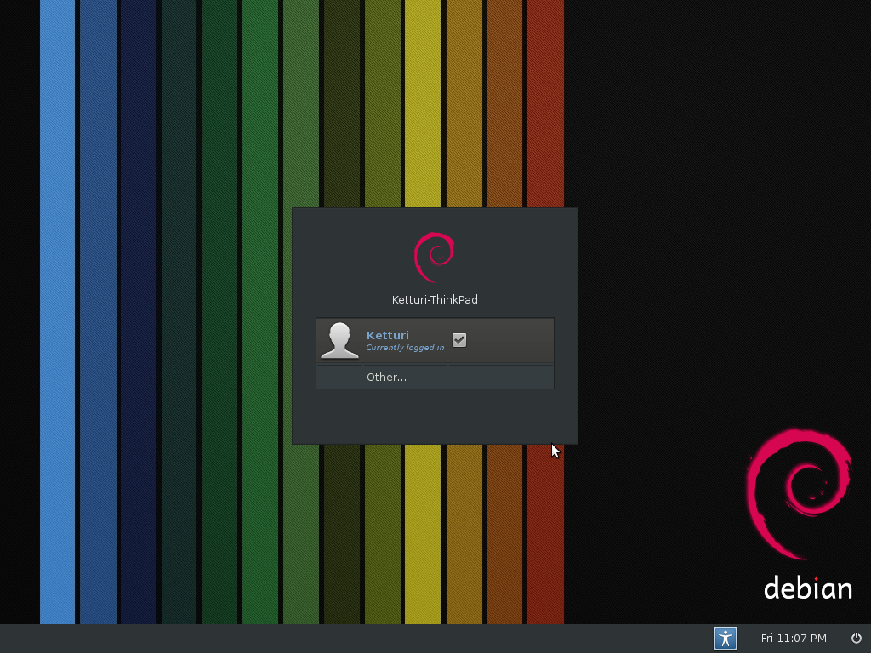871x653 pixels.
Task: Click the logged-in checkmark beside Ketturi
Action: 458,340
